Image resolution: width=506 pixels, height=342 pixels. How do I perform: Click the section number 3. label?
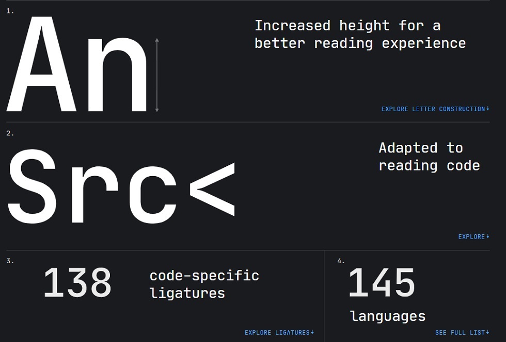10,261
